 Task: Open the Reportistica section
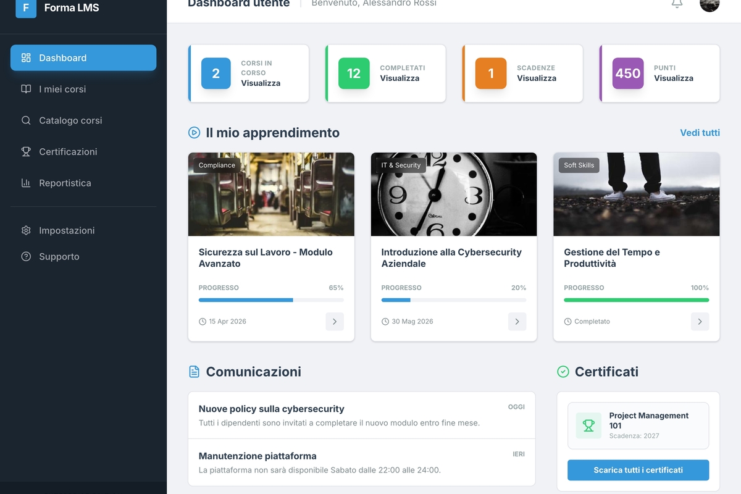[83, 183]
